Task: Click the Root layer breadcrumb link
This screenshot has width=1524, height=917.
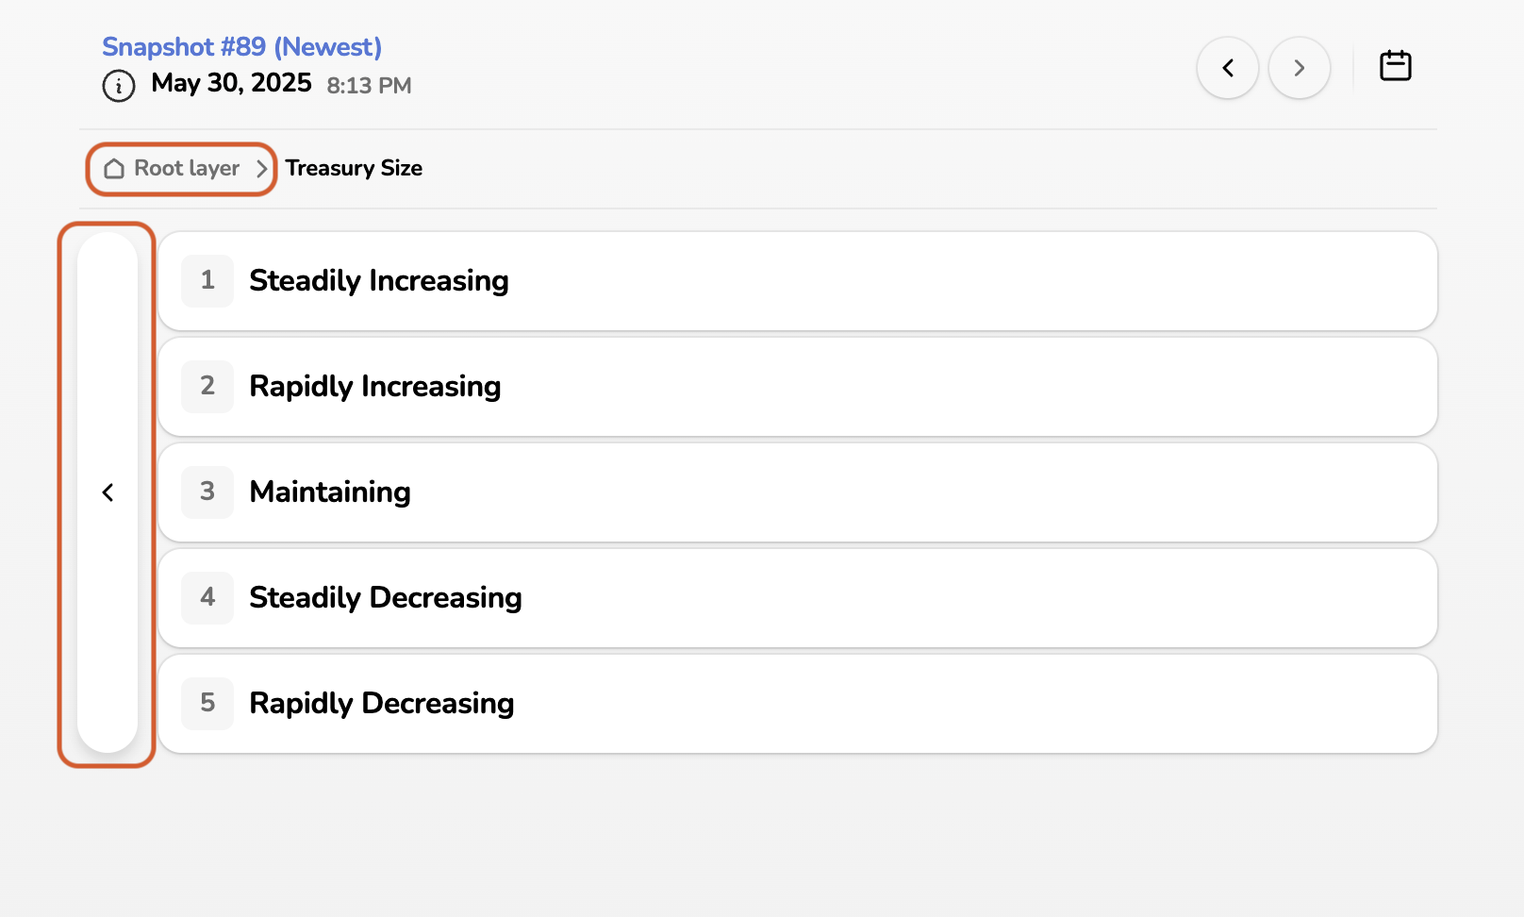Action: pyautogui.click(x=187, y=168)
